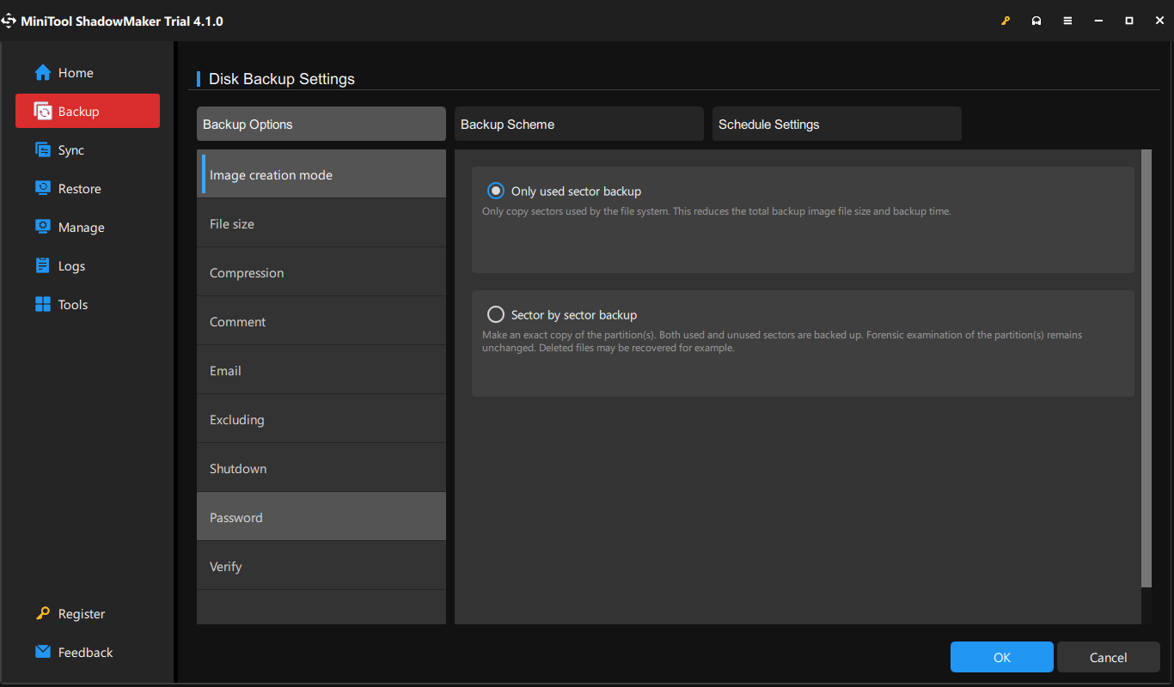This screenshot has height=687, width=1174.
Task: Click the Logs document icon
Action: click(x=43, y=266)
